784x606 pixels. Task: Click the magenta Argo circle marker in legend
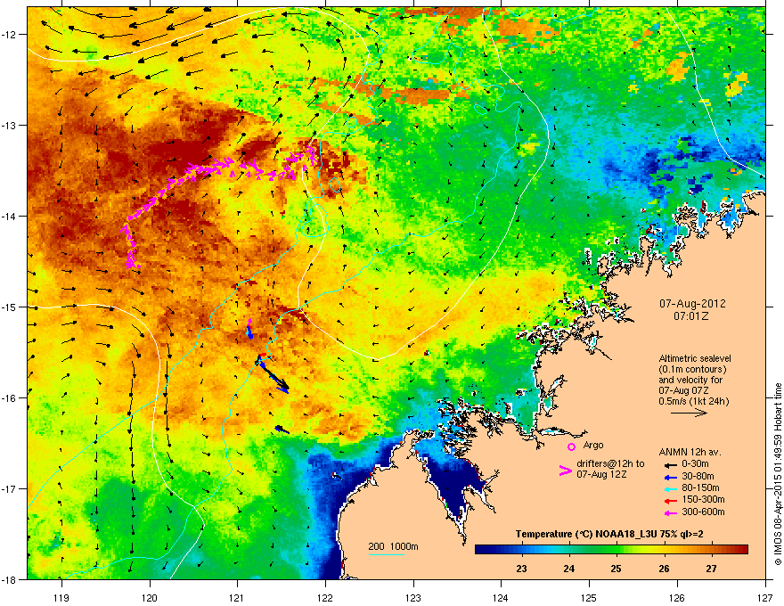pos(571,446)
